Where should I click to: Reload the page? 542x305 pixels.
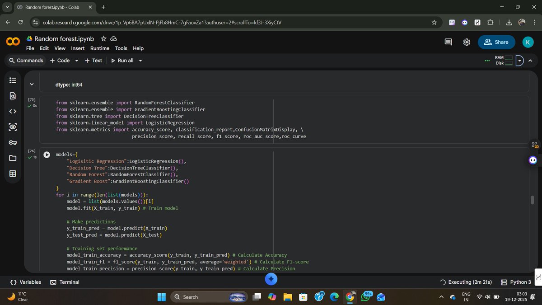coord(20,22)
